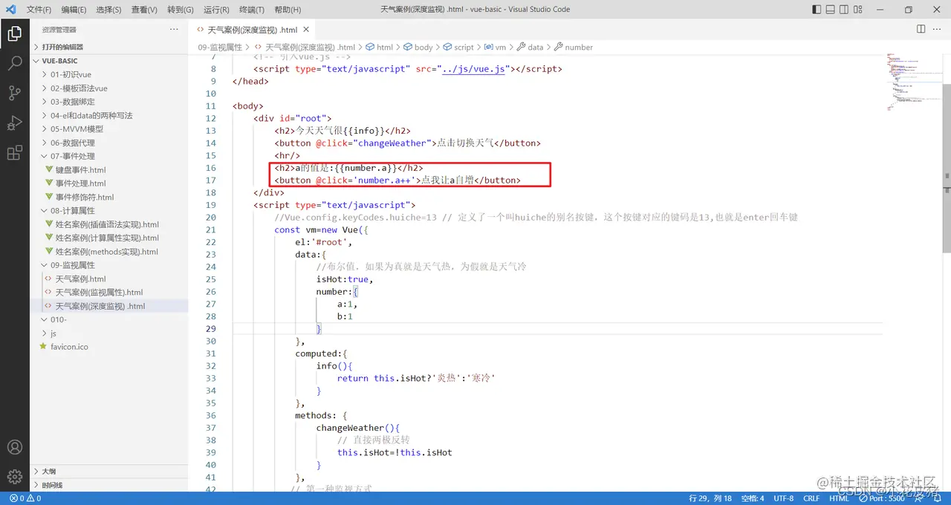Collapse the VUE-BASIC root folder
951x505 pixels.
pos(109,61)
